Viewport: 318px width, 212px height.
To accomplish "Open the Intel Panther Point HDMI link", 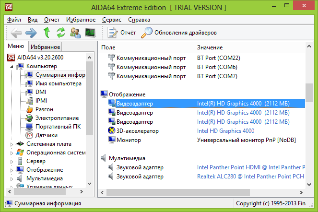I will click(251, 167).
